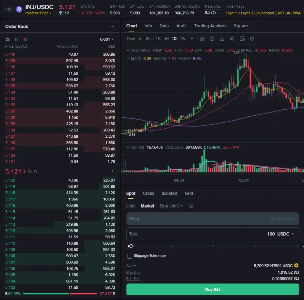This screenshot has width=304, height=300.
Task: Open the Audit tab
Action: click(x=181, y=26)
